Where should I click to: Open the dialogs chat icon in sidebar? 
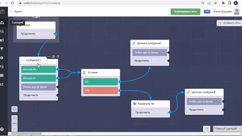[x=2, y=31]
